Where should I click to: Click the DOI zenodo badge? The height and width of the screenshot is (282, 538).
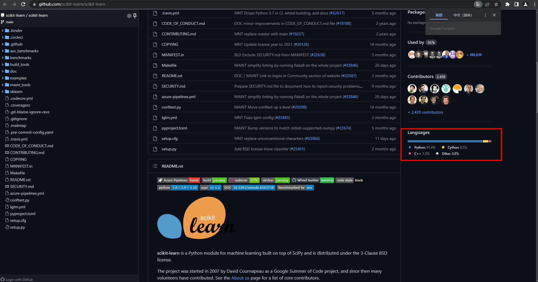click(x=249, y=188)
